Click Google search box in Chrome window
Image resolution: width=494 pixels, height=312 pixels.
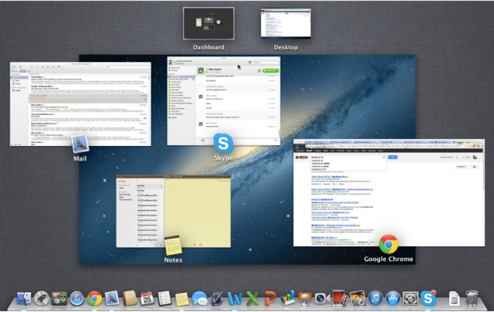348,157
